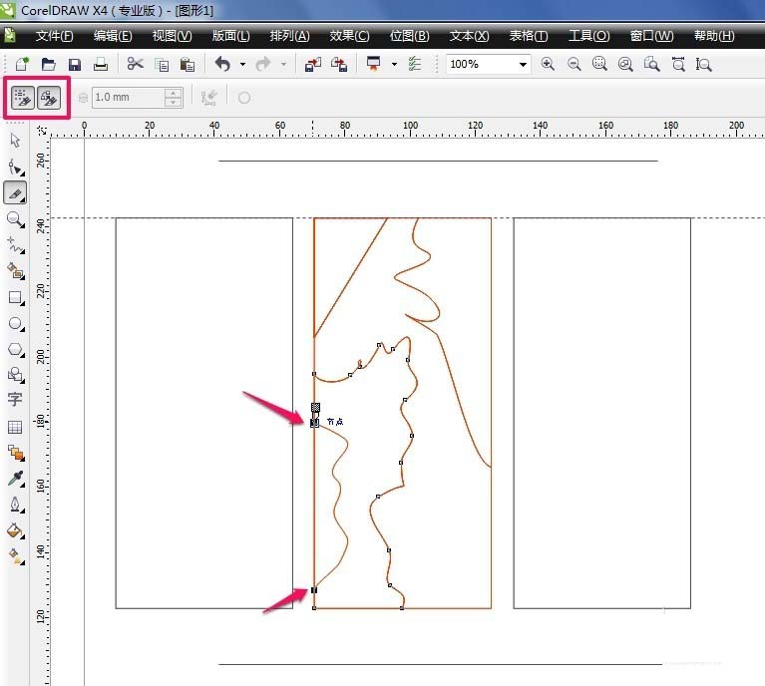The image size is (765, 686).
Task: Open the 帮助(H) menu
Action: pos(714,36)
